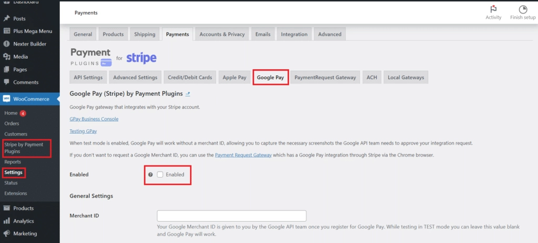Viewport: 538px width, 243px height.
Task: Open the Orders submenu item
Action: (x=12, y=124)
